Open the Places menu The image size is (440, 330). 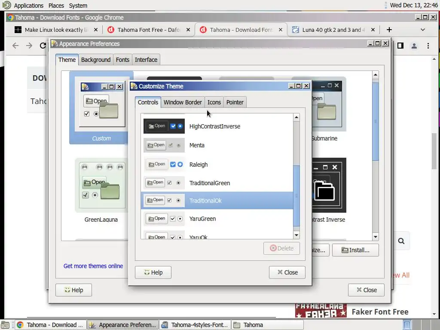[x=56, y=6]
